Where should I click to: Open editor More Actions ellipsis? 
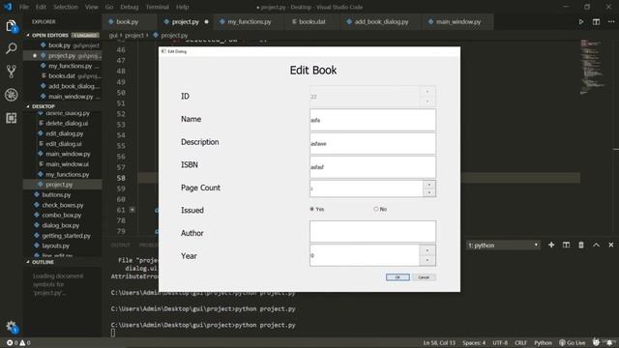[610, 21]
